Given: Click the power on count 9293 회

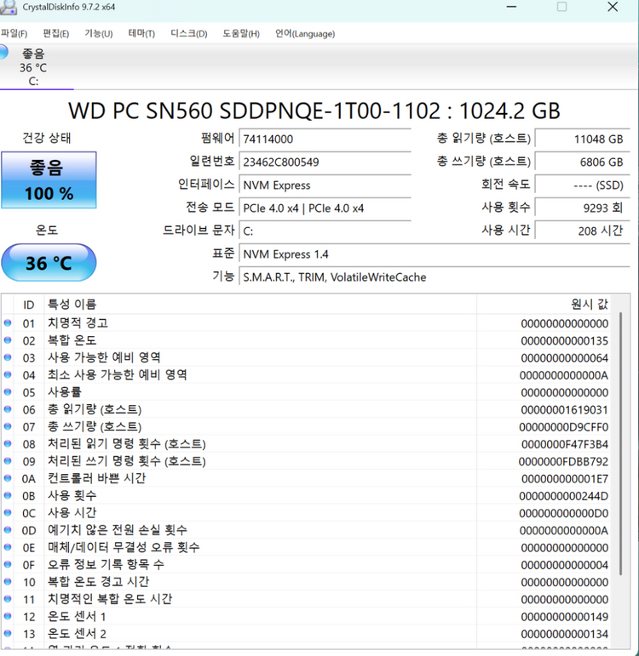Looking at the screenshot, I should click(583, 208).
